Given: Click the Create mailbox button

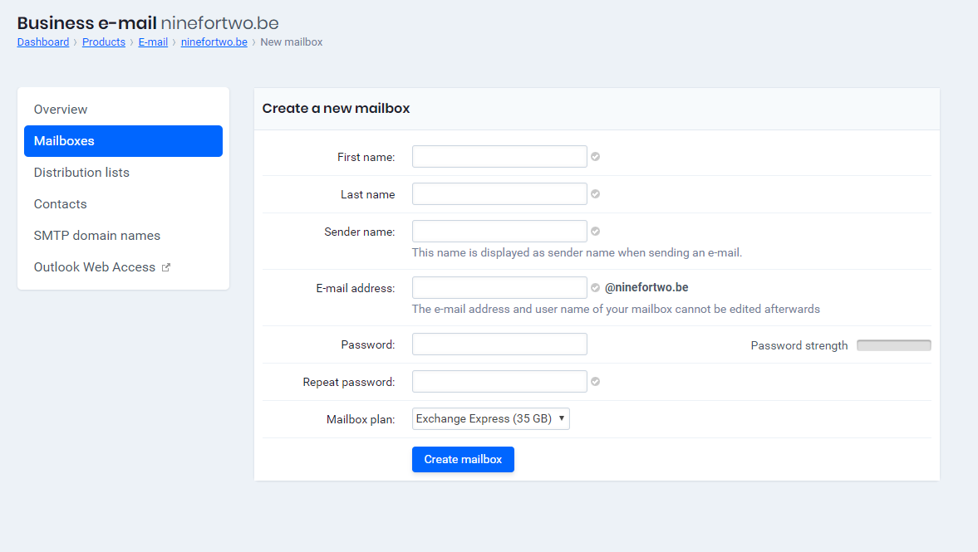Looking at the screenshot, I should (x=463, y=459).
